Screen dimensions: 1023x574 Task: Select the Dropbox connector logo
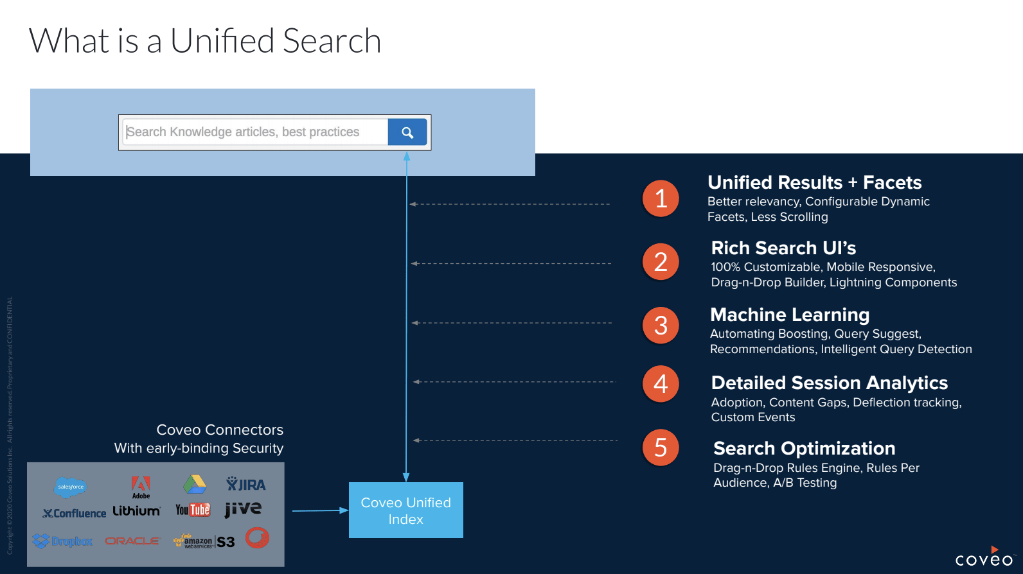(62, 541)
